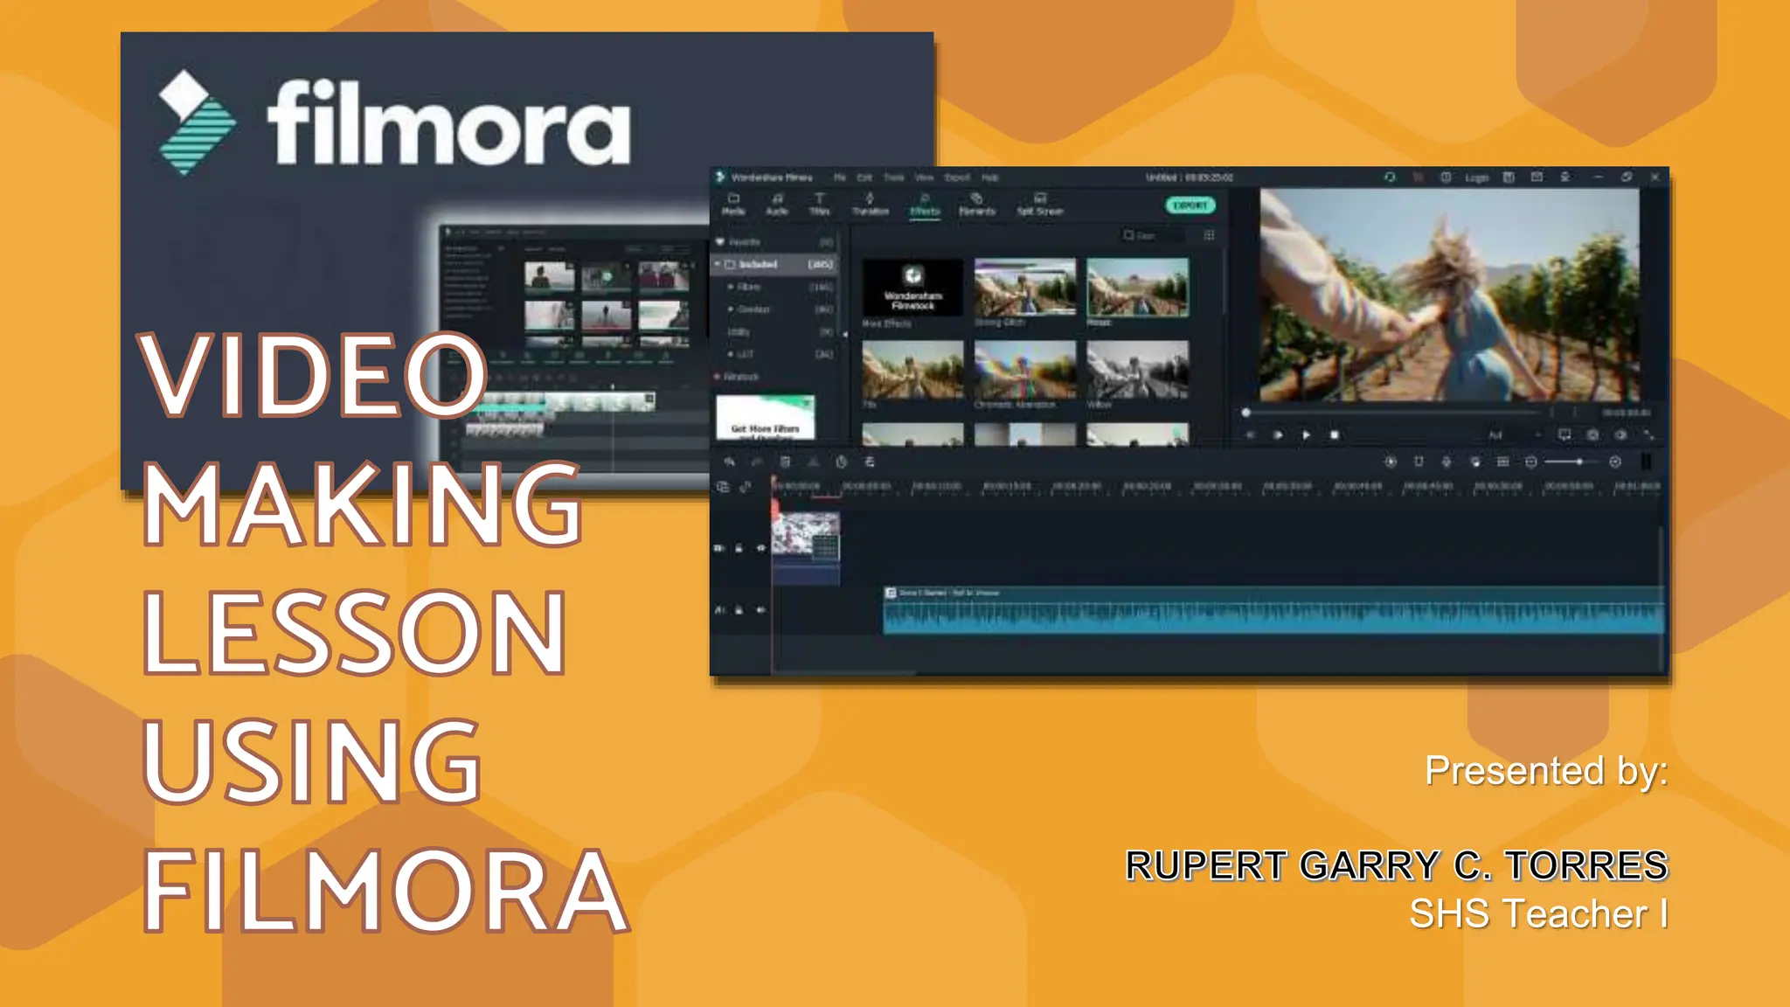
Task: Hide the video track with eye icon
Action: pos(760,548)
